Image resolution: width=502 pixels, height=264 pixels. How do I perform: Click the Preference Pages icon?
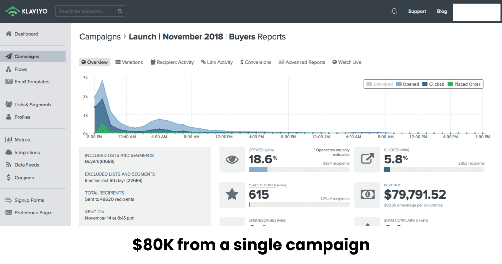[9, 212]
